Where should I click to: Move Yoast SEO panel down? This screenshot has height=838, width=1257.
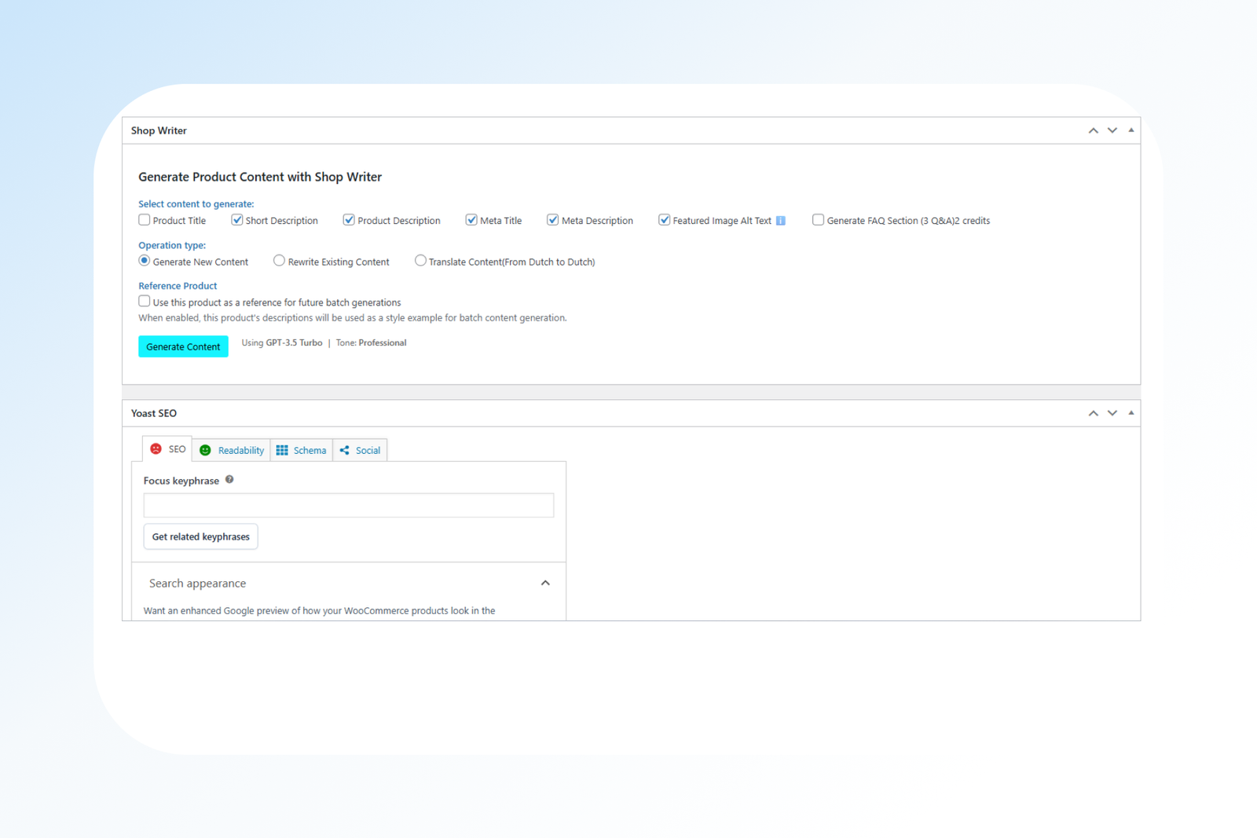pos(1112,413)
